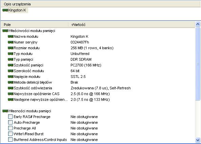Click the Własności modułu pamięci group icon
This screenshot has width=201, height=144.
5,111
